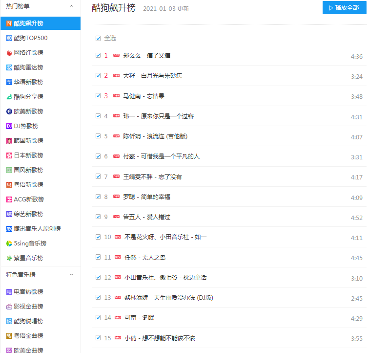The width and height of the screenshot is (368, 353).
Task: Open the 影视金曲榜 chart
Action: click(x=28, y=307)
